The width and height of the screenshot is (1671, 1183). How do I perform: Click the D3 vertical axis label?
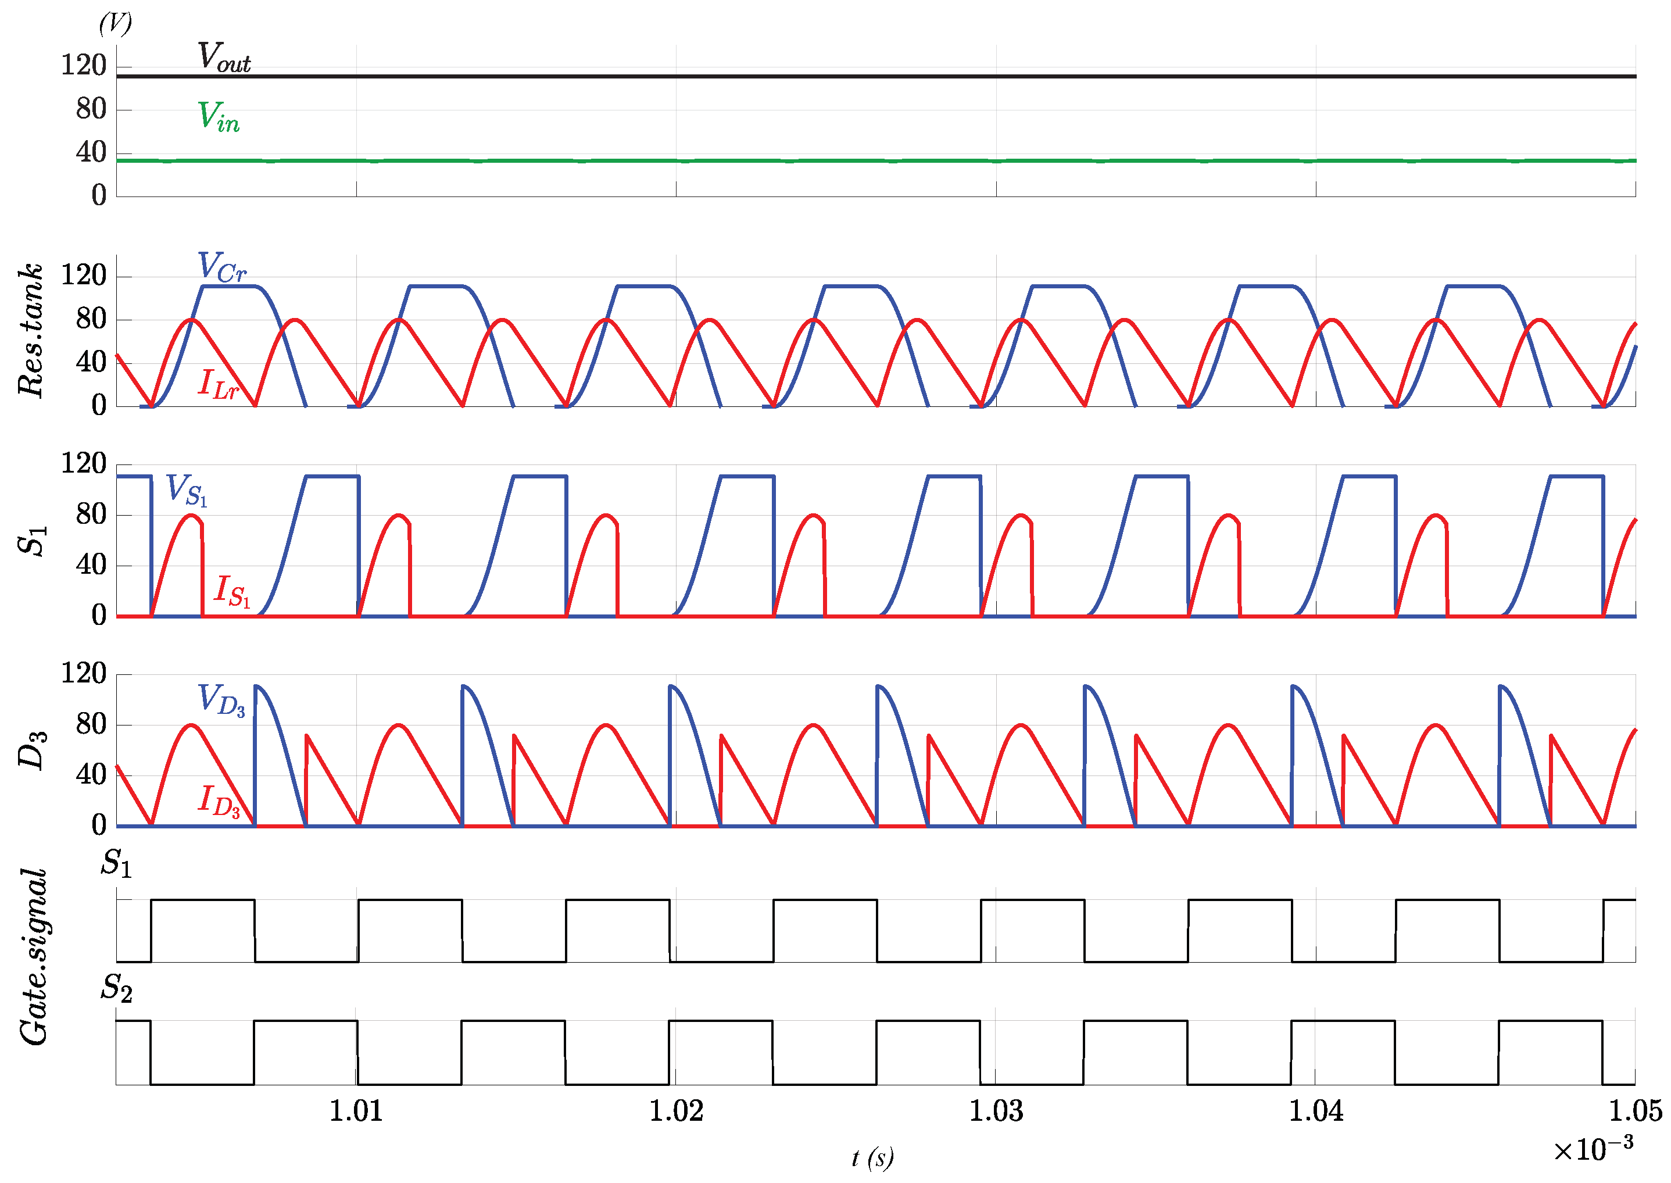pyautogui.click(x=33, y=750)
